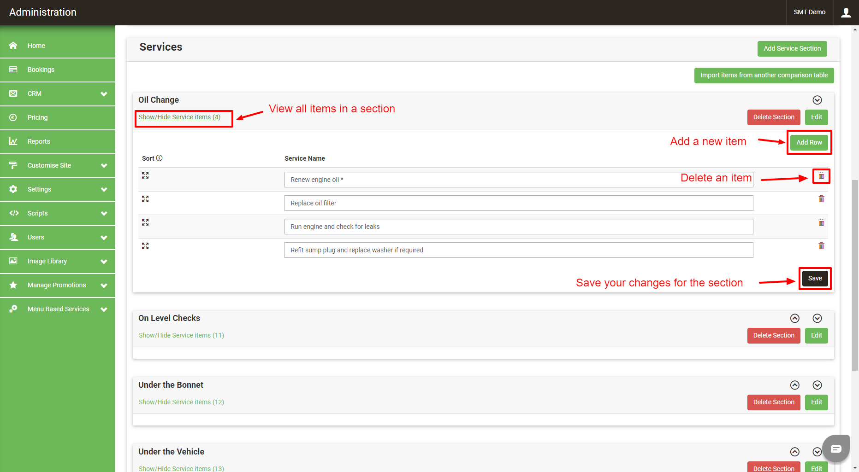Click the sort handle for 'Renew engine oil'
This screenshot has width=859, height=472.
[x=145, y=175]
